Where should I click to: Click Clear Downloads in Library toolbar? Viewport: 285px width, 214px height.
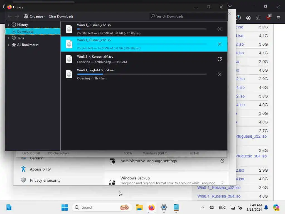tap(61, 16)
